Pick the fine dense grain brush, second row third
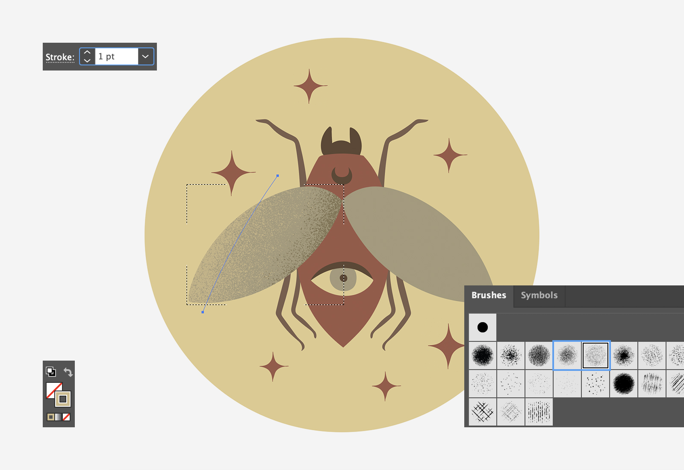The image size is (684, 470). click(x=539, y=355)
